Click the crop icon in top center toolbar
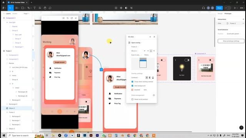Image resolution: width=246 pixels, height=138 pixels. point(131,8)
